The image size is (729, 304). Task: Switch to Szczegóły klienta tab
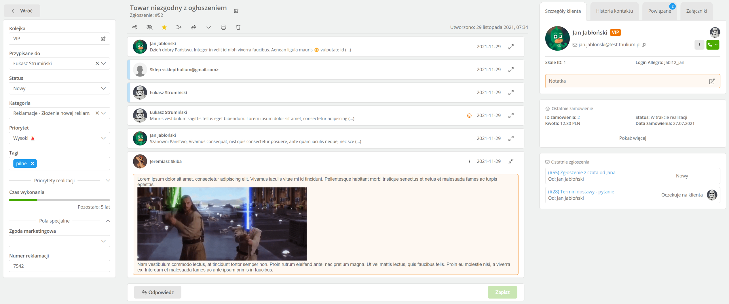tap(563, 11)
